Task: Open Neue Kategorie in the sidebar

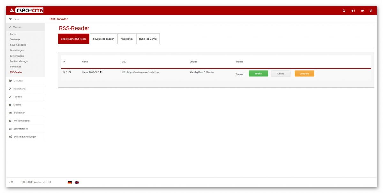Action: (18, 45)
